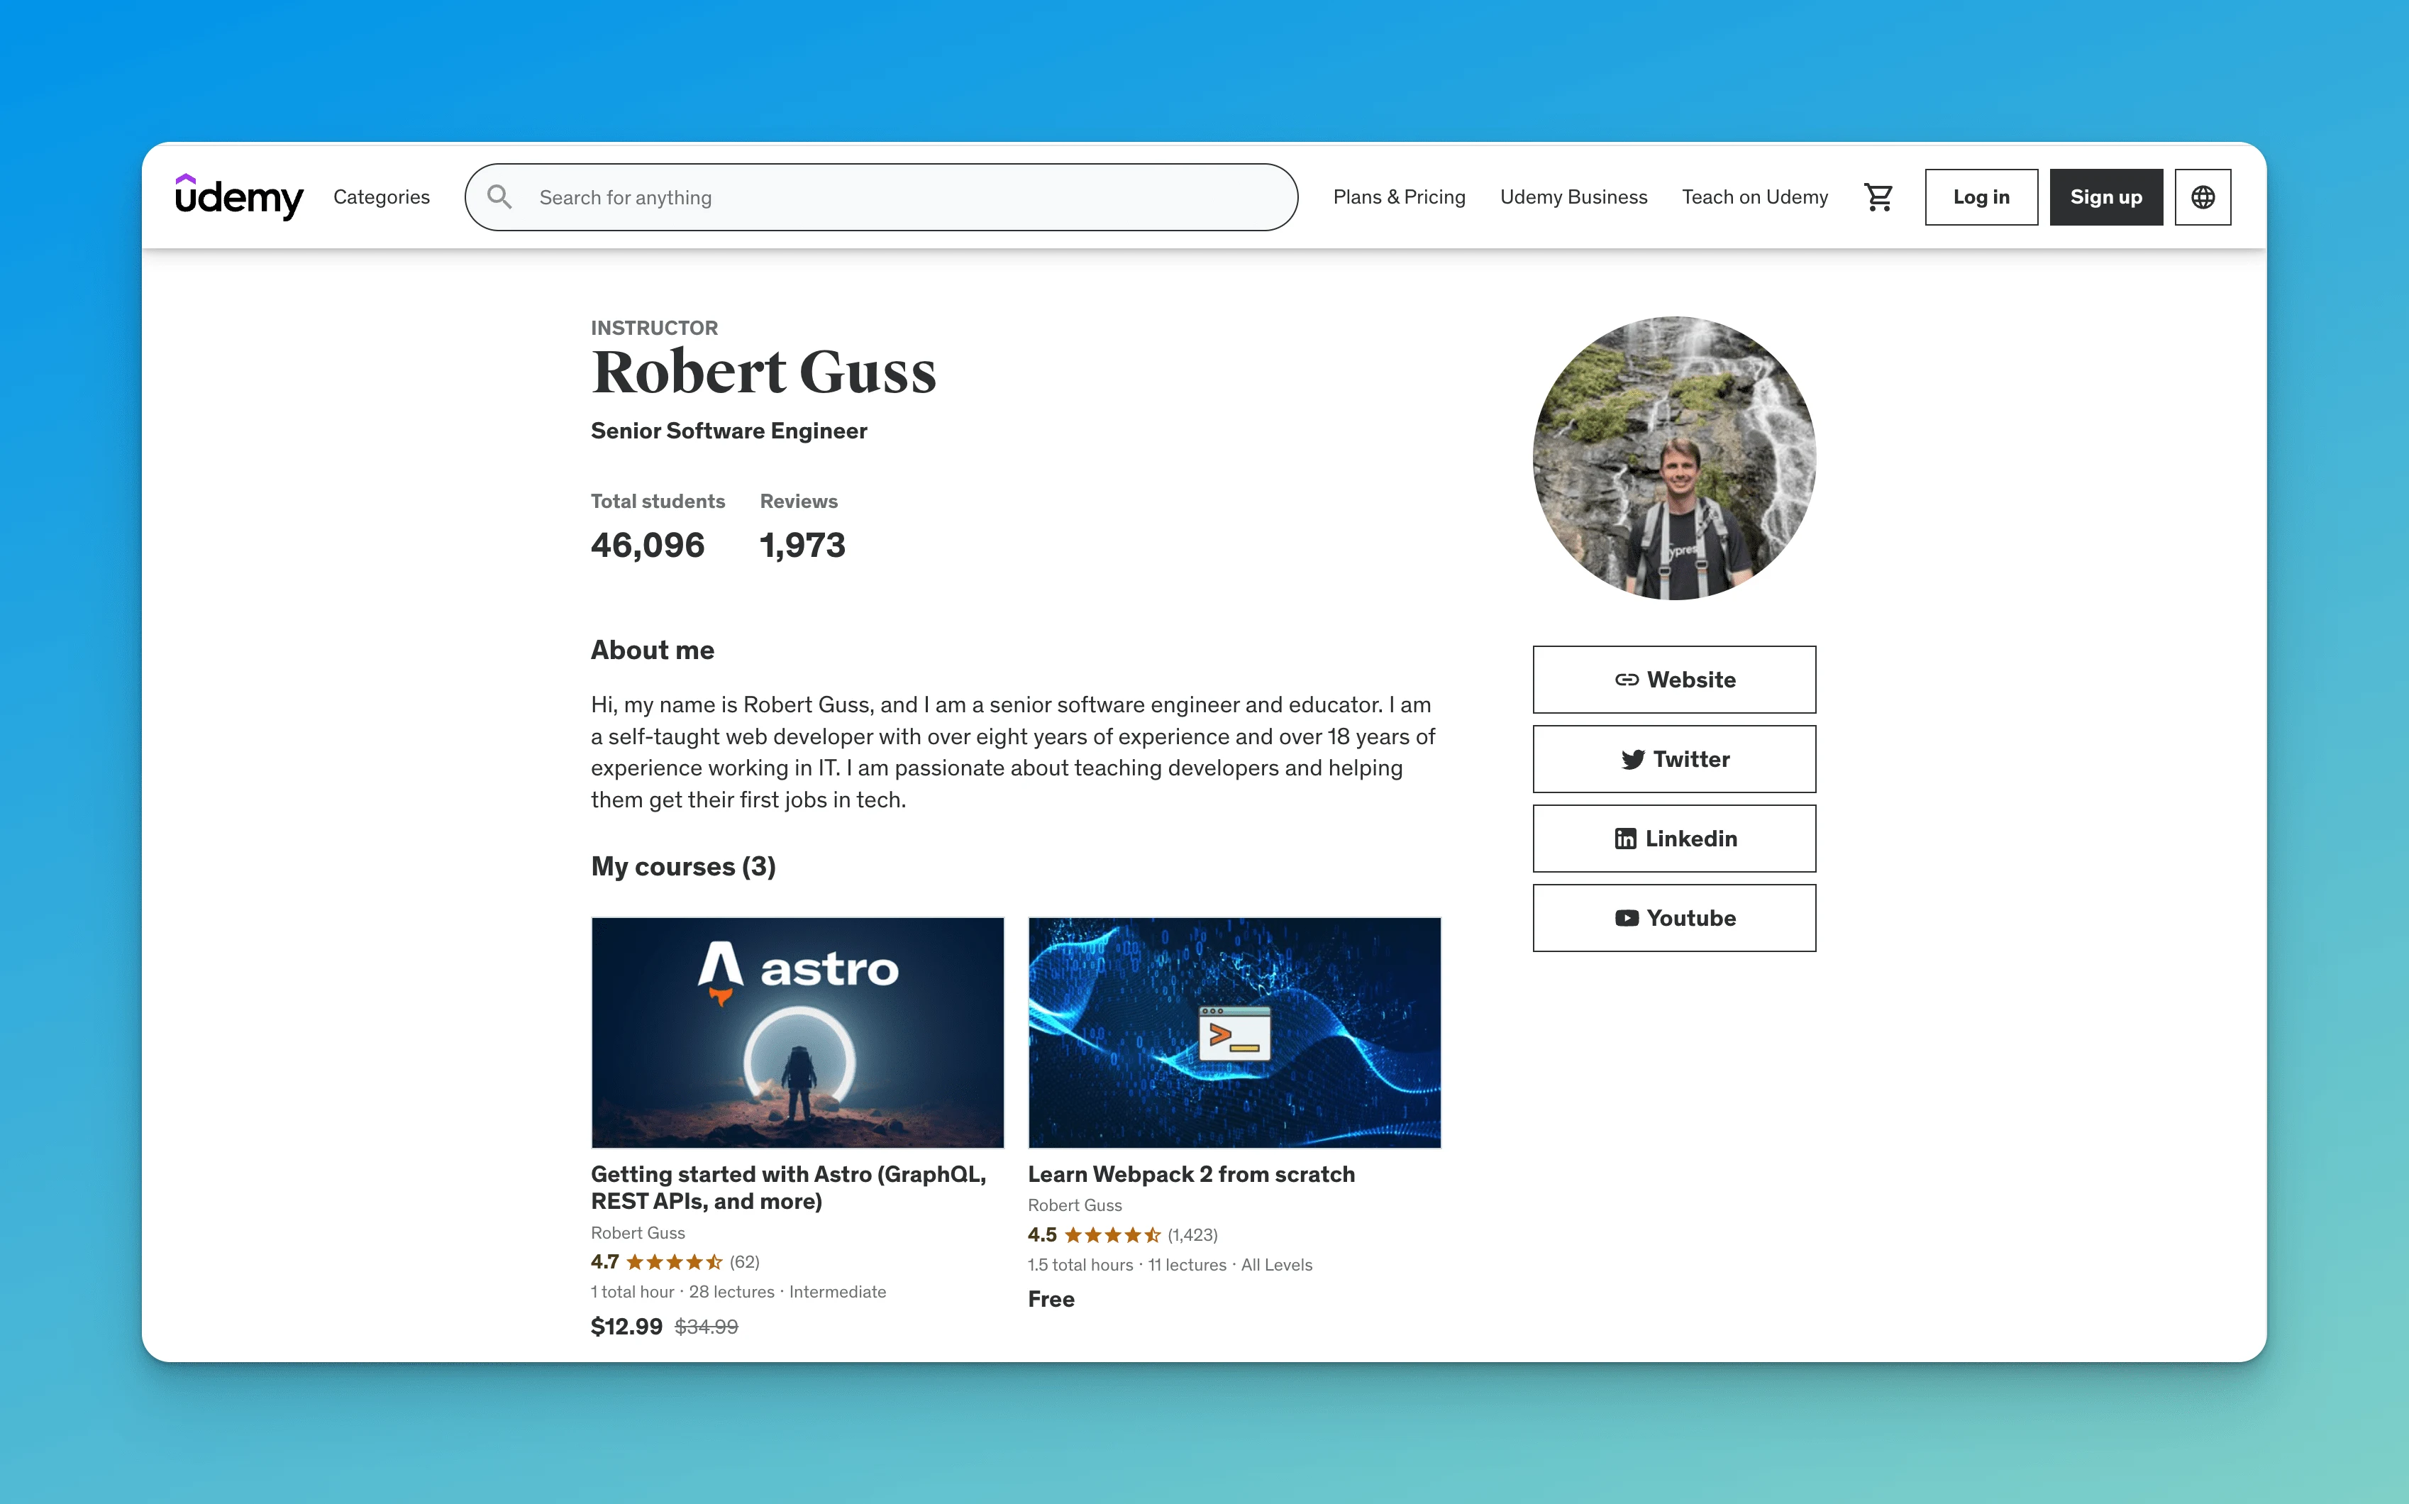Viewport: 2409px width, 1504px height.
Task: Click the search input field
Action: tap(882, 196)
